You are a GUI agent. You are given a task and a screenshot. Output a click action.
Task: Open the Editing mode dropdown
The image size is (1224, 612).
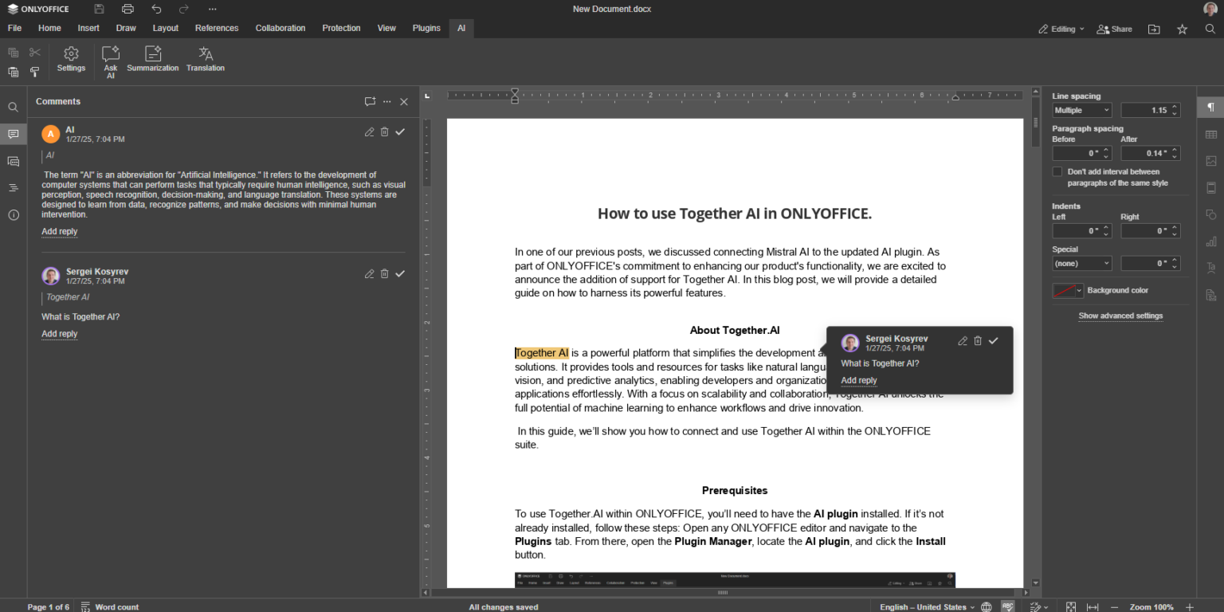(1061, 29)
